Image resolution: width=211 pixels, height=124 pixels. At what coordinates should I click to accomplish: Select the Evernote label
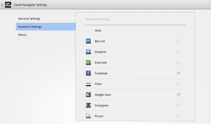[101, 63]
